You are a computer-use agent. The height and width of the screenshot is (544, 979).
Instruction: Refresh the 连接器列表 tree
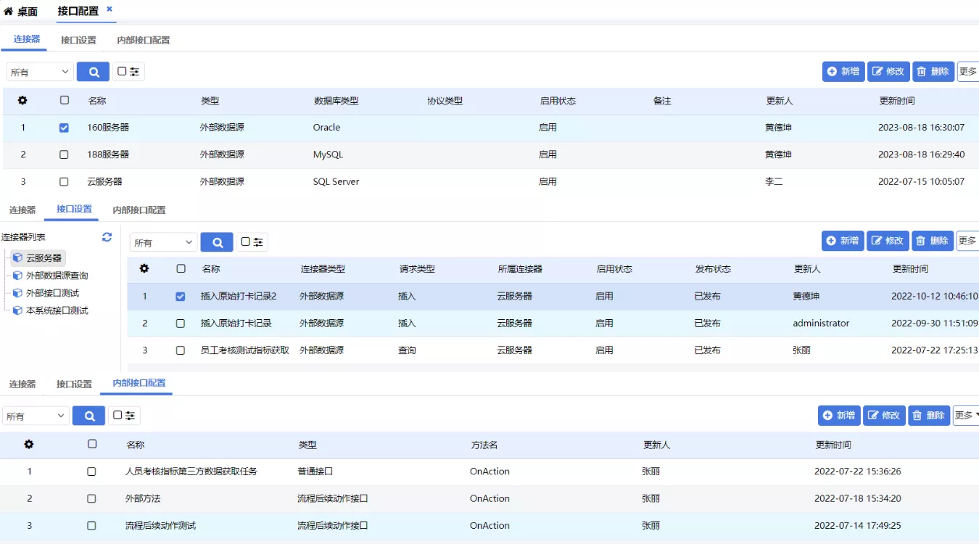coord(107,236)
